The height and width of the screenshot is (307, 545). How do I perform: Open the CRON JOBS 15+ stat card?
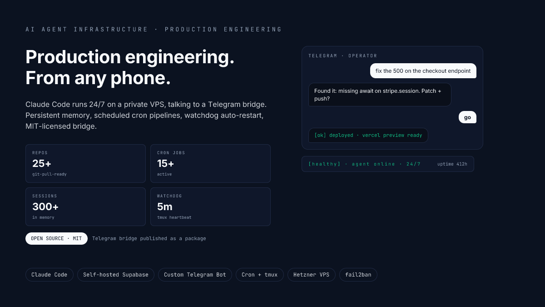(210, 164)
